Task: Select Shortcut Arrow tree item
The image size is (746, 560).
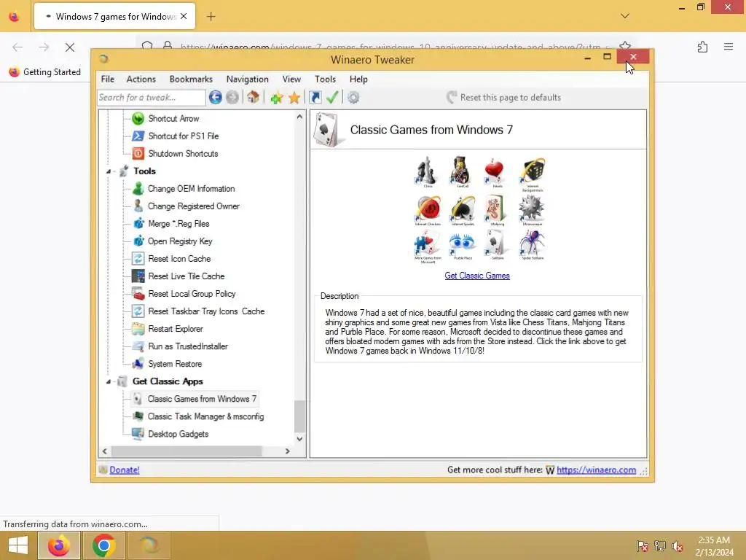Action: (x=173, y=119)
